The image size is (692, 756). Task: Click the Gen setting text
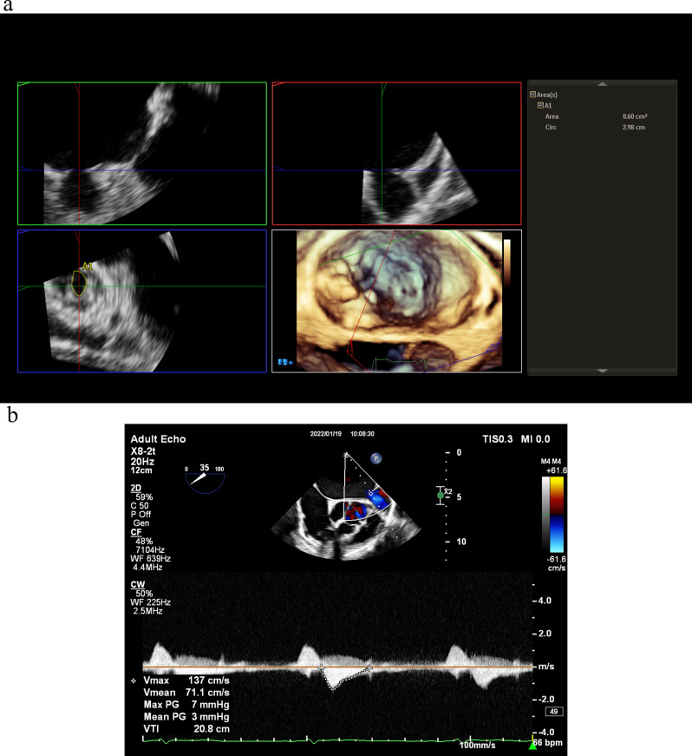point(141,523)
